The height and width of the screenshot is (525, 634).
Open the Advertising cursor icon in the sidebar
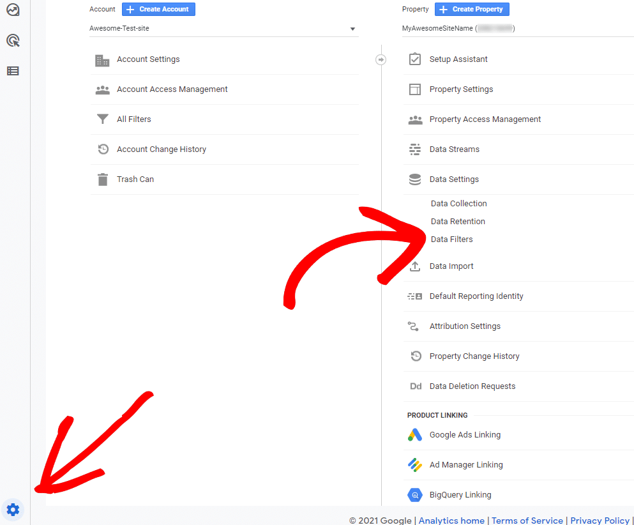pyautogui.click(x=13, y=40)
